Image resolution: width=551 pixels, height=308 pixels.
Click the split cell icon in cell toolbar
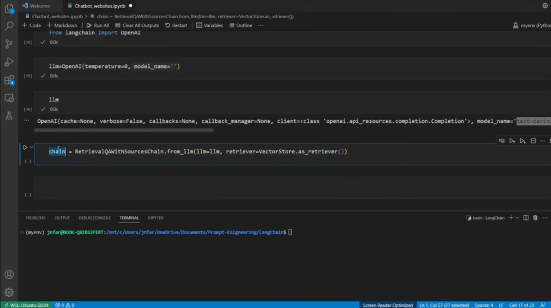(x=533, y=141)
